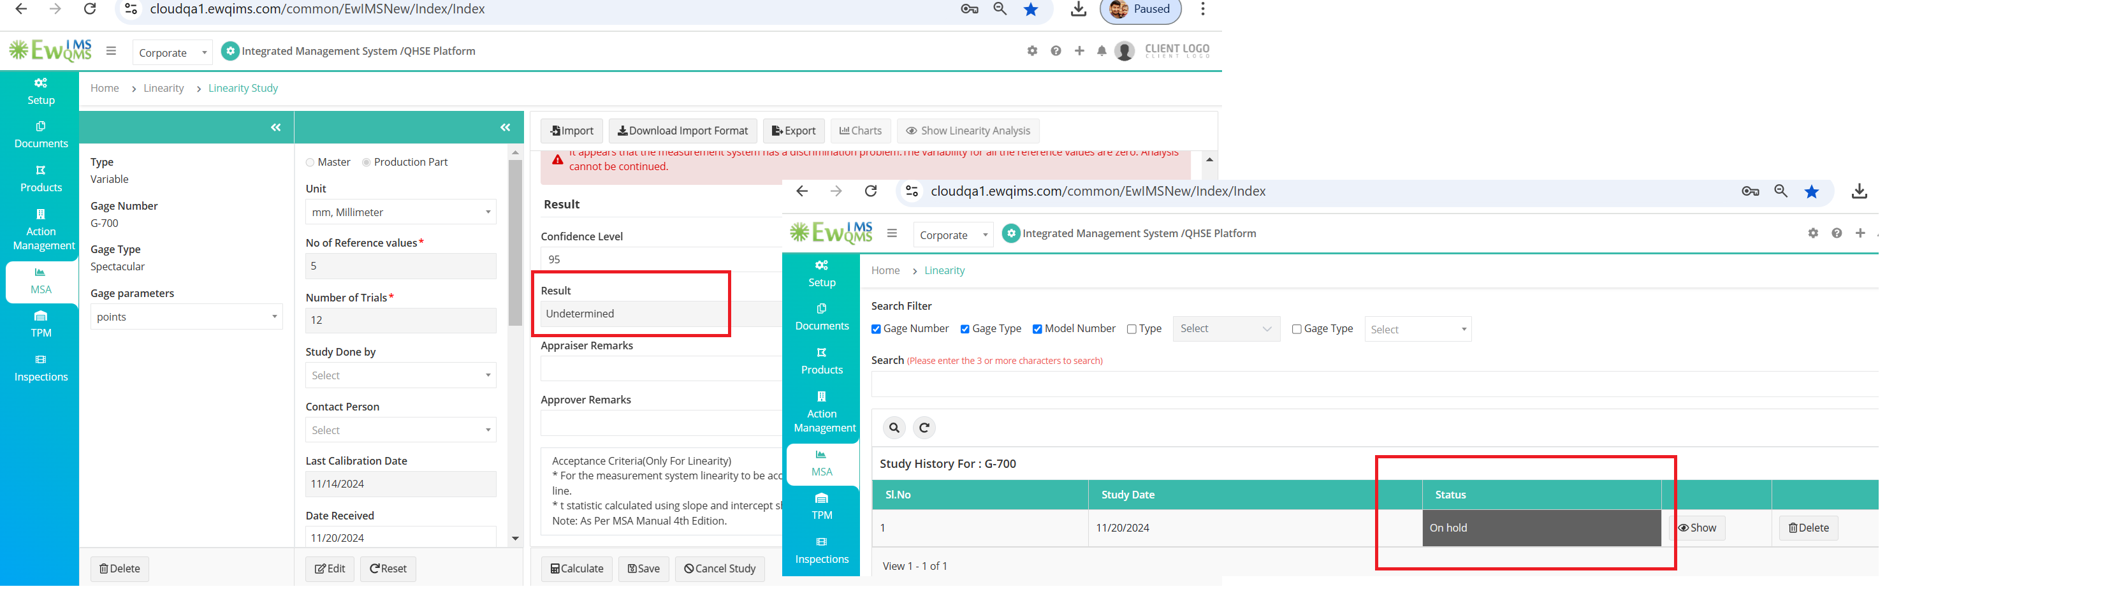
Task: Open settings gear in the left window header
Action: click(1031, 51)
